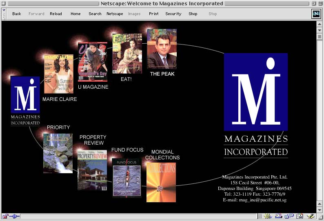Screen dimensions: 324x221
Task: Click the Images toolbar button
Action: click(x=134, y=14)
